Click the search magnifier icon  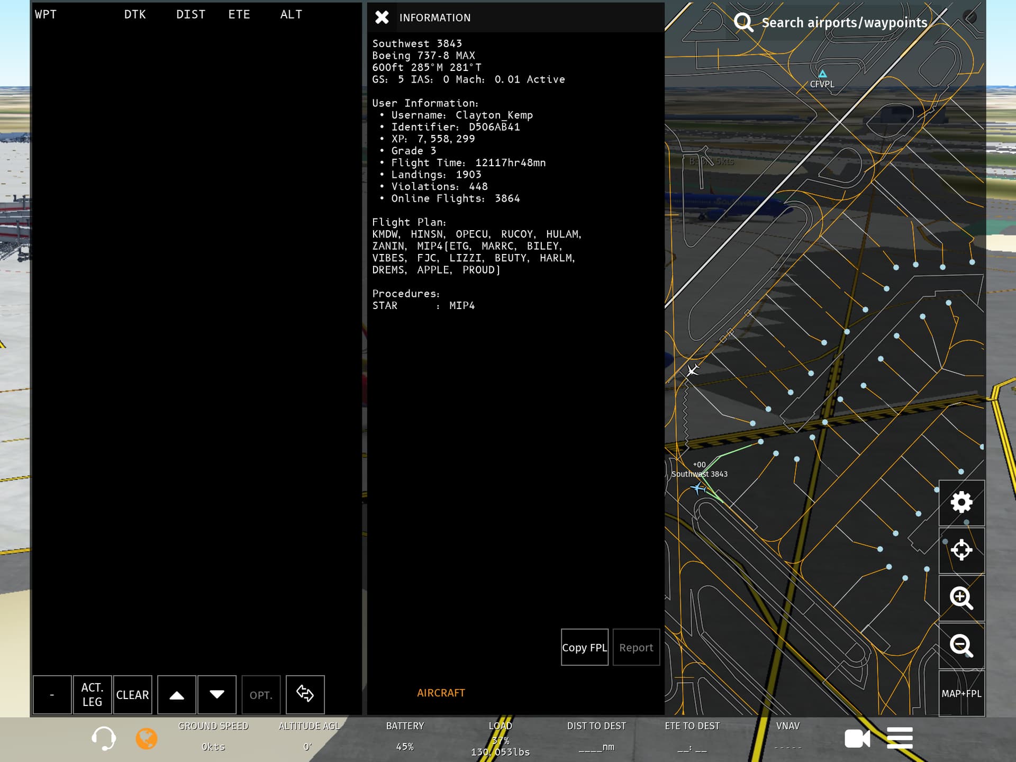coord(743,22)
